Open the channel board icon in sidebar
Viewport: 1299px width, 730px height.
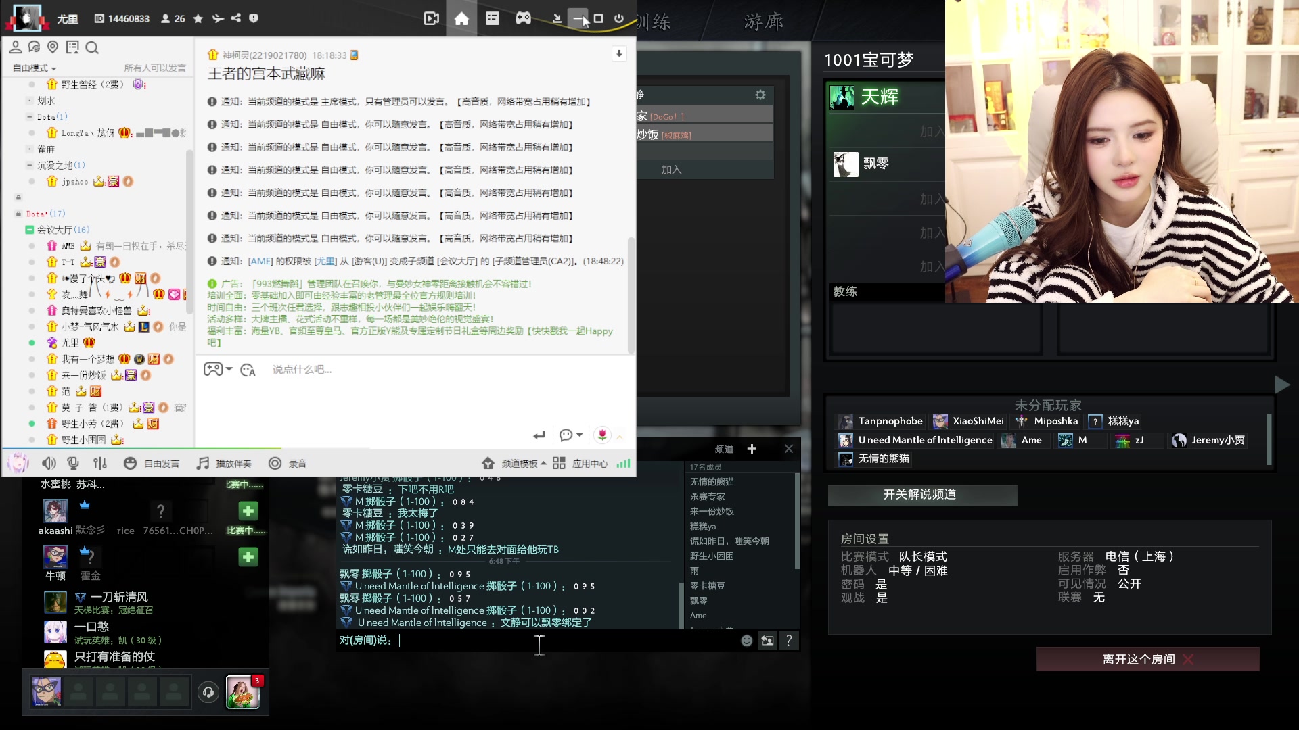[x=72, y=47]
